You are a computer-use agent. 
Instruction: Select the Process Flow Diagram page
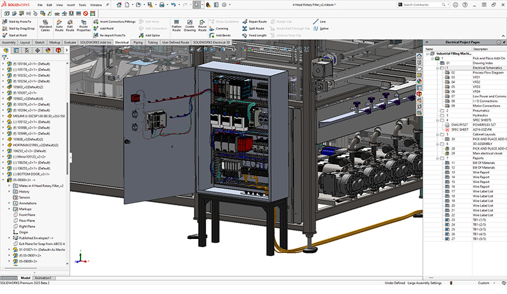pos(488,73)
